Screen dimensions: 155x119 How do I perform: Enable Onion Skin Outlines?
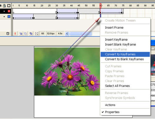tap(25, 34)
